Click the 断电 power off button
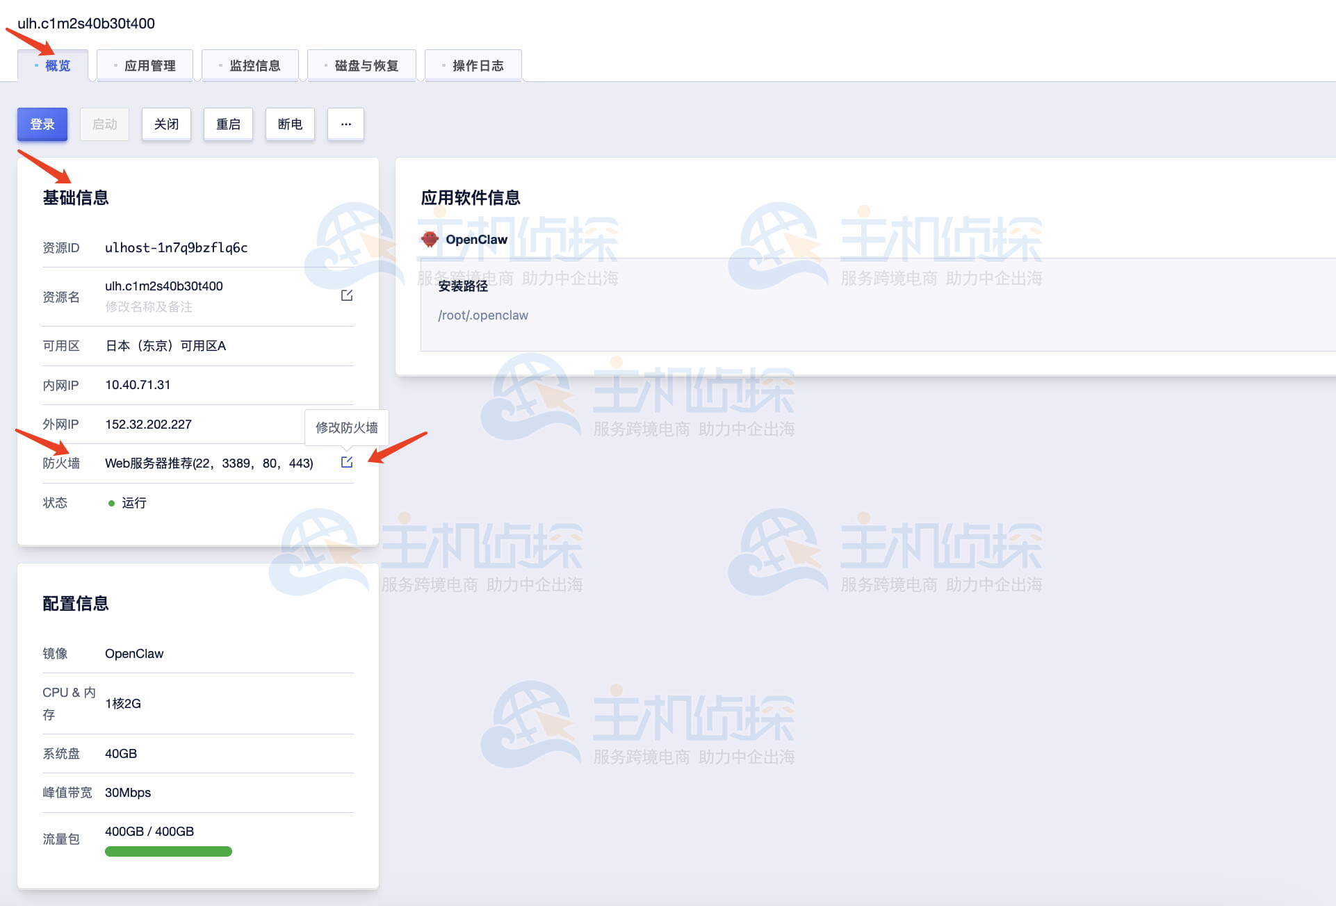1336x906 pixels. (290, 124)
